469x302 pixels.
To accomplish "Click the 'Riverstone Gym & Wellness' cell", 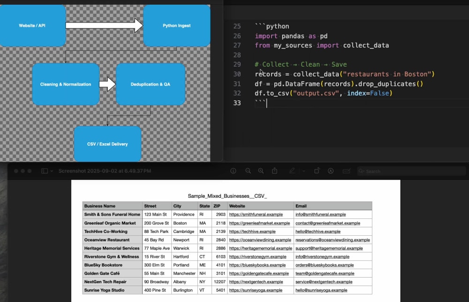I will click(112, 257).
